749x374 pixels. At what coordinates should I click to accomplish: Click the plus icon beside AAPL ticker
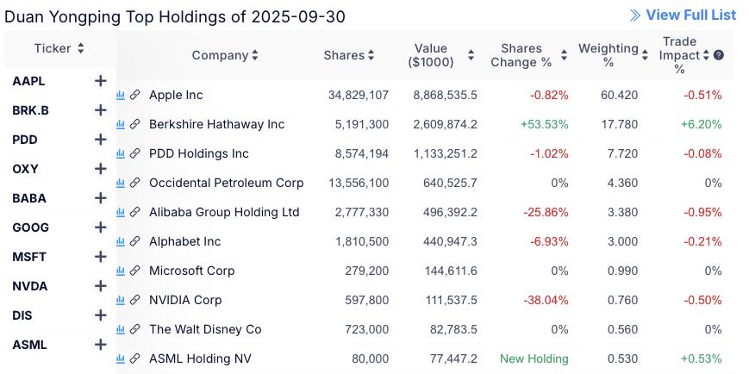pyautogui.click(x=100, y=81)
